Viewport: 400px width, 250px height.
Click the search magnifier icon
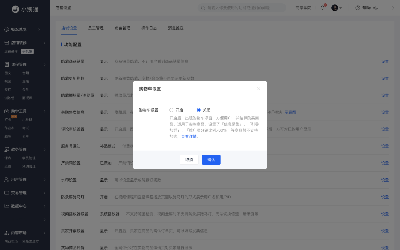click(x=203, y=8)
